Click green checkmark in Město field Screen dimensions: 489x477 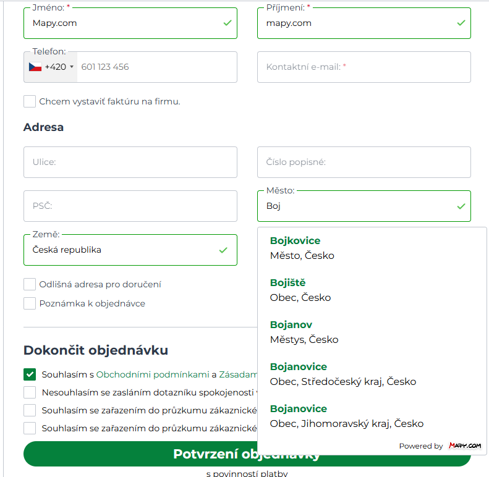(x=461, y=206)
